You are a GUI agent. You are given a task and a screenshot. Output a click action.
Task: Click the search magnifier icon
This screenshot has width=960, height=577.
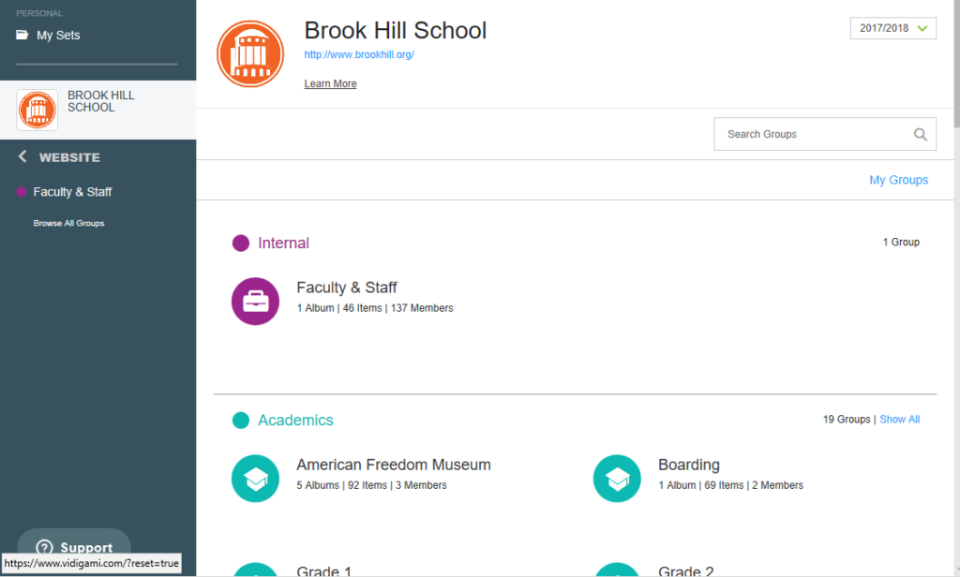coord(921,134)
